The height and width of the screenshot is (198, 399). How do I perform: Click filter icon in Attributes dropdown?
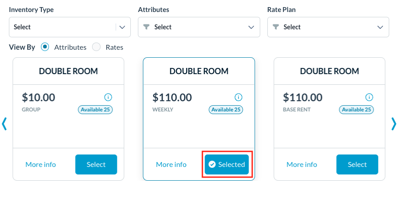tap(146, 27)
